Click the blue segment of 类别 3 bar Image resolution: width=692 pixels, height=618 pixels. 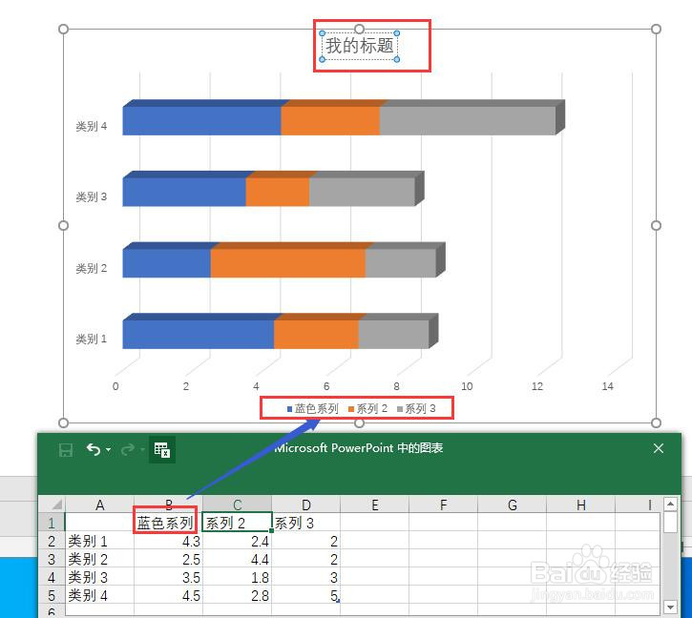pos(184,192)
